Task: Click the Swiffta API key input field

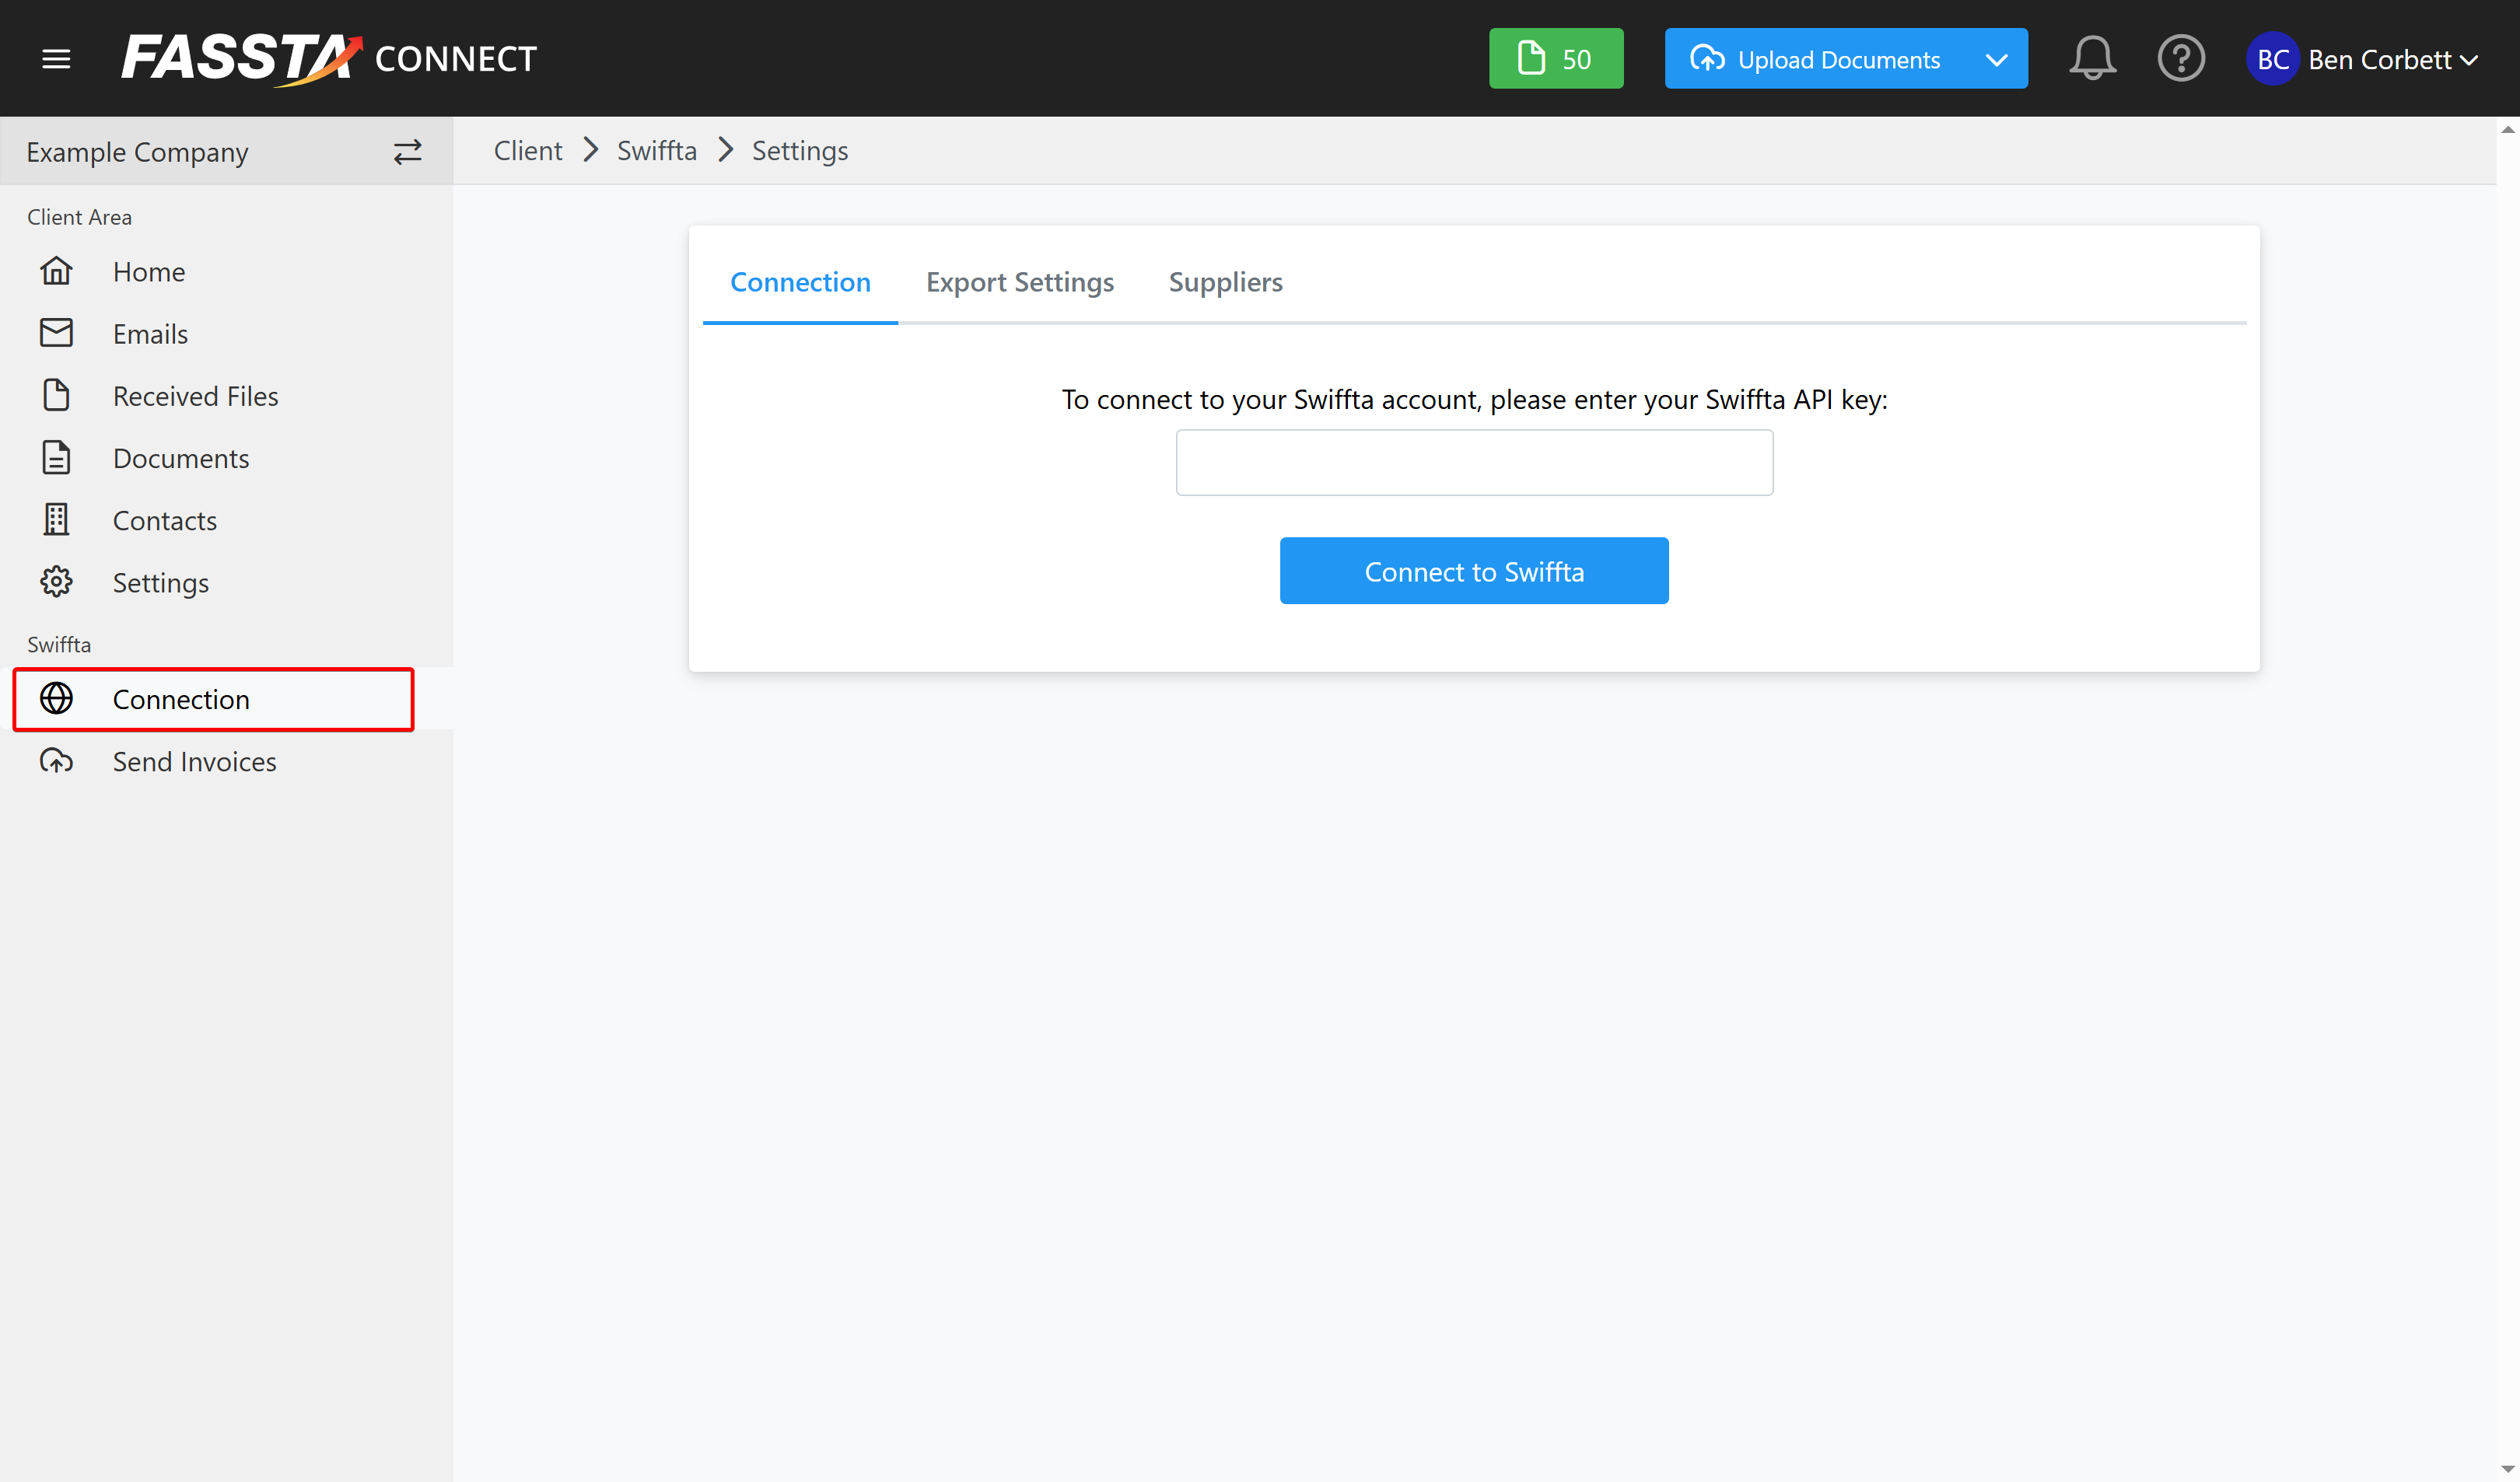Action: tap(1474, 462)
